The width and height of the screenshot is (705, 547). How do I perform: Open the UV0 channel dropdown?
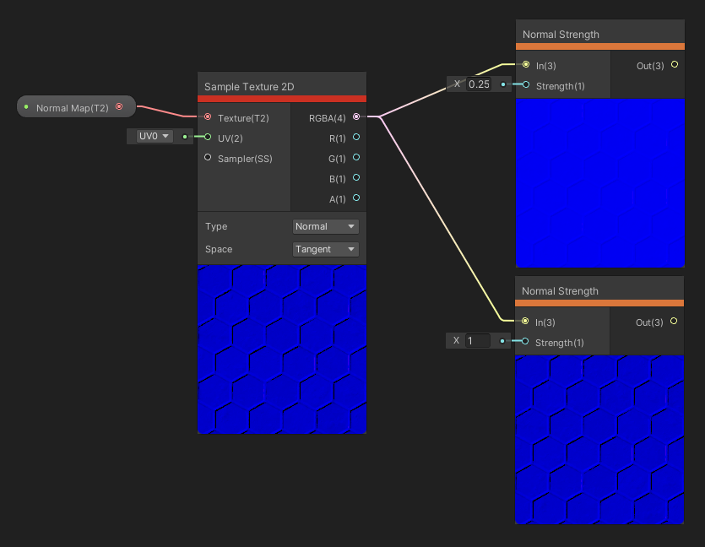(154, 136)
